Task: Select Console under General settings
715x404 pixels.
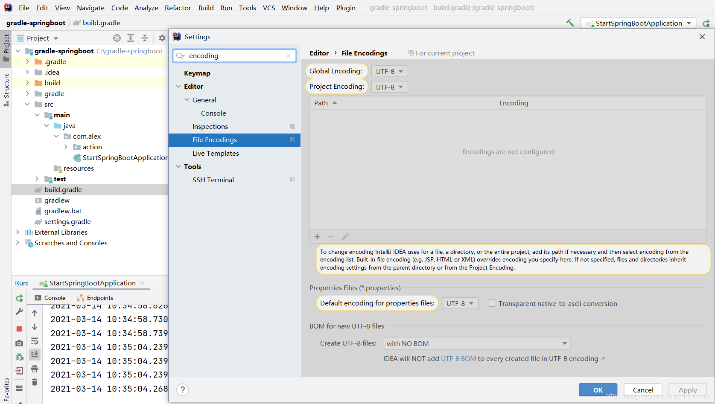Action: pos(213,113)
